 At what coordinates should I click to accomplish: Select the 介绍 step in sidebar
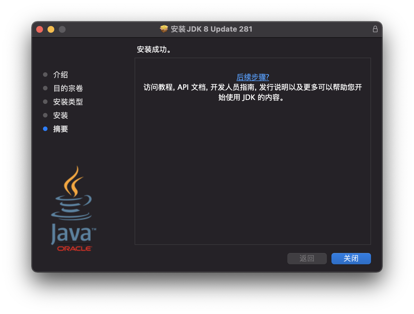click(61, 75)
